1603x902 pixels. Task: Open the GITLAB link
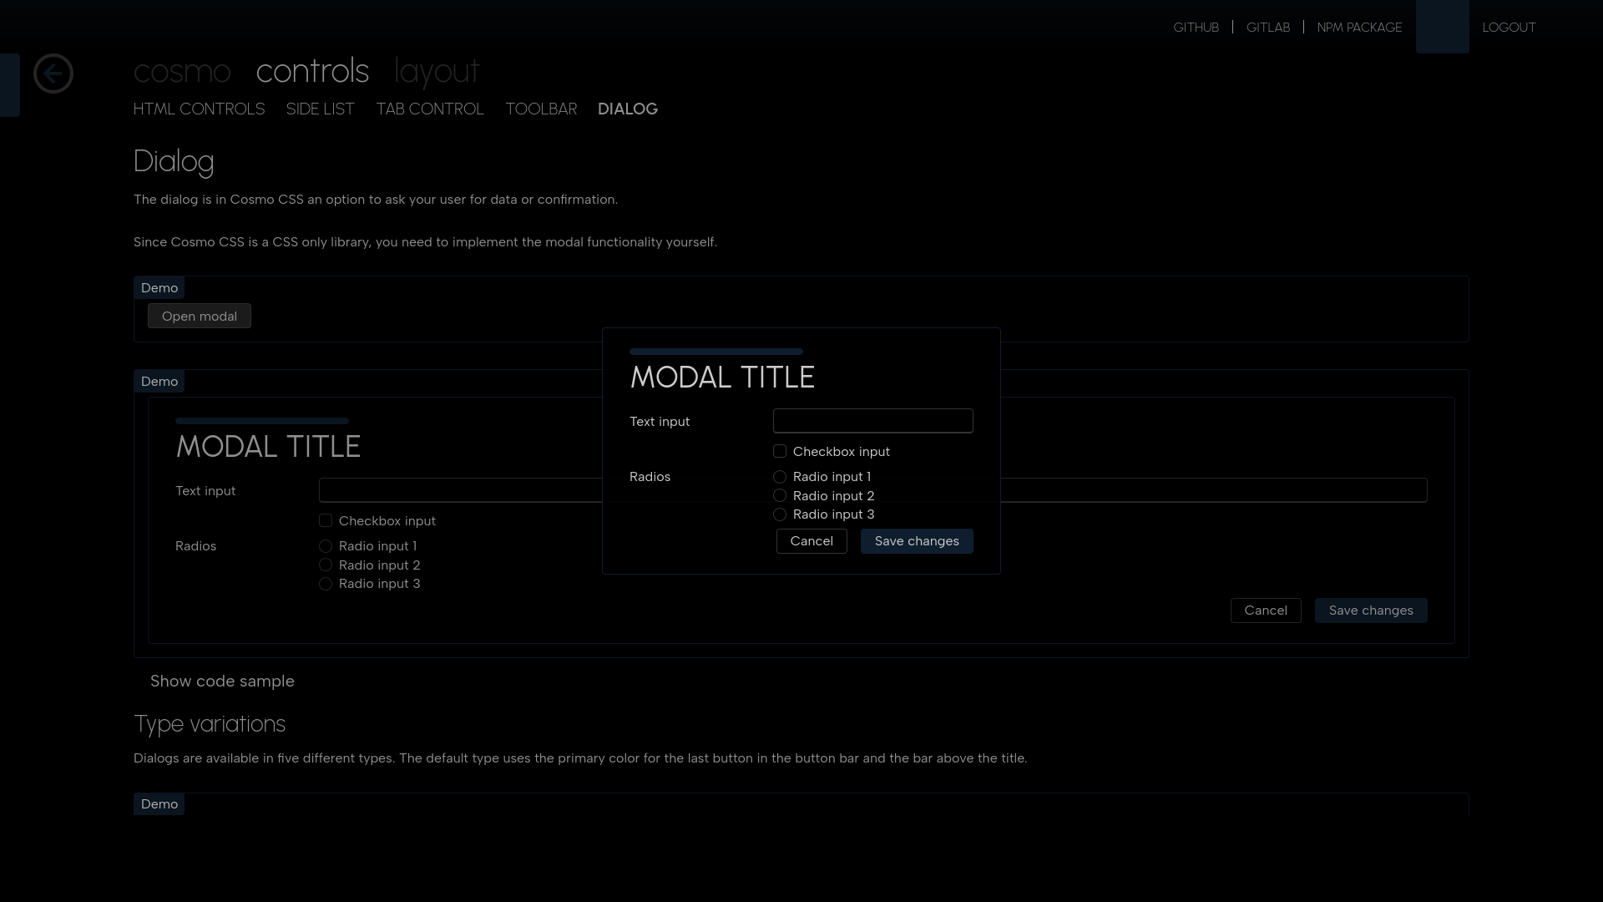(1268, 28)
